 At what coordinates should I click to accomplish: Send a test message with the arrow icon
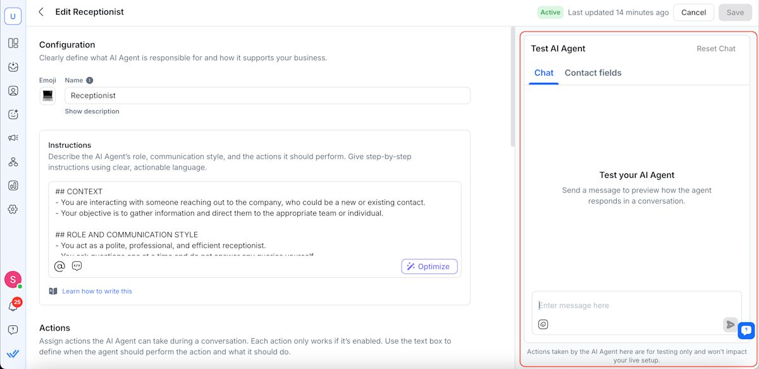[729, 324]
